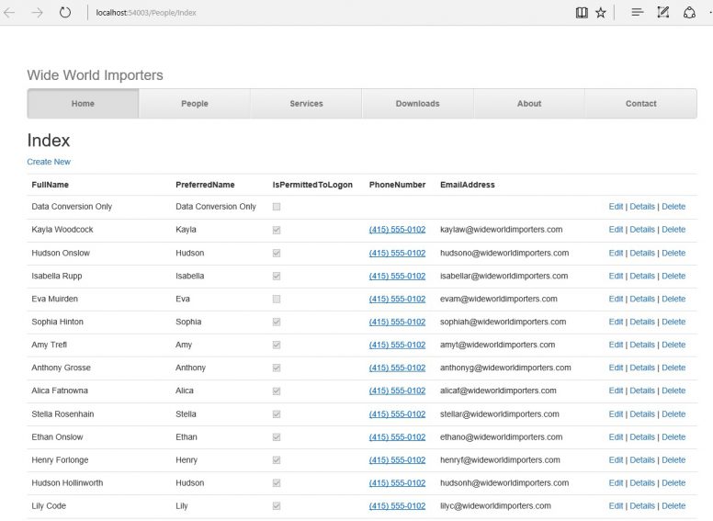Open Reading view book icon
This screenshot has height=521, width=713.
(x=582, y=13)
